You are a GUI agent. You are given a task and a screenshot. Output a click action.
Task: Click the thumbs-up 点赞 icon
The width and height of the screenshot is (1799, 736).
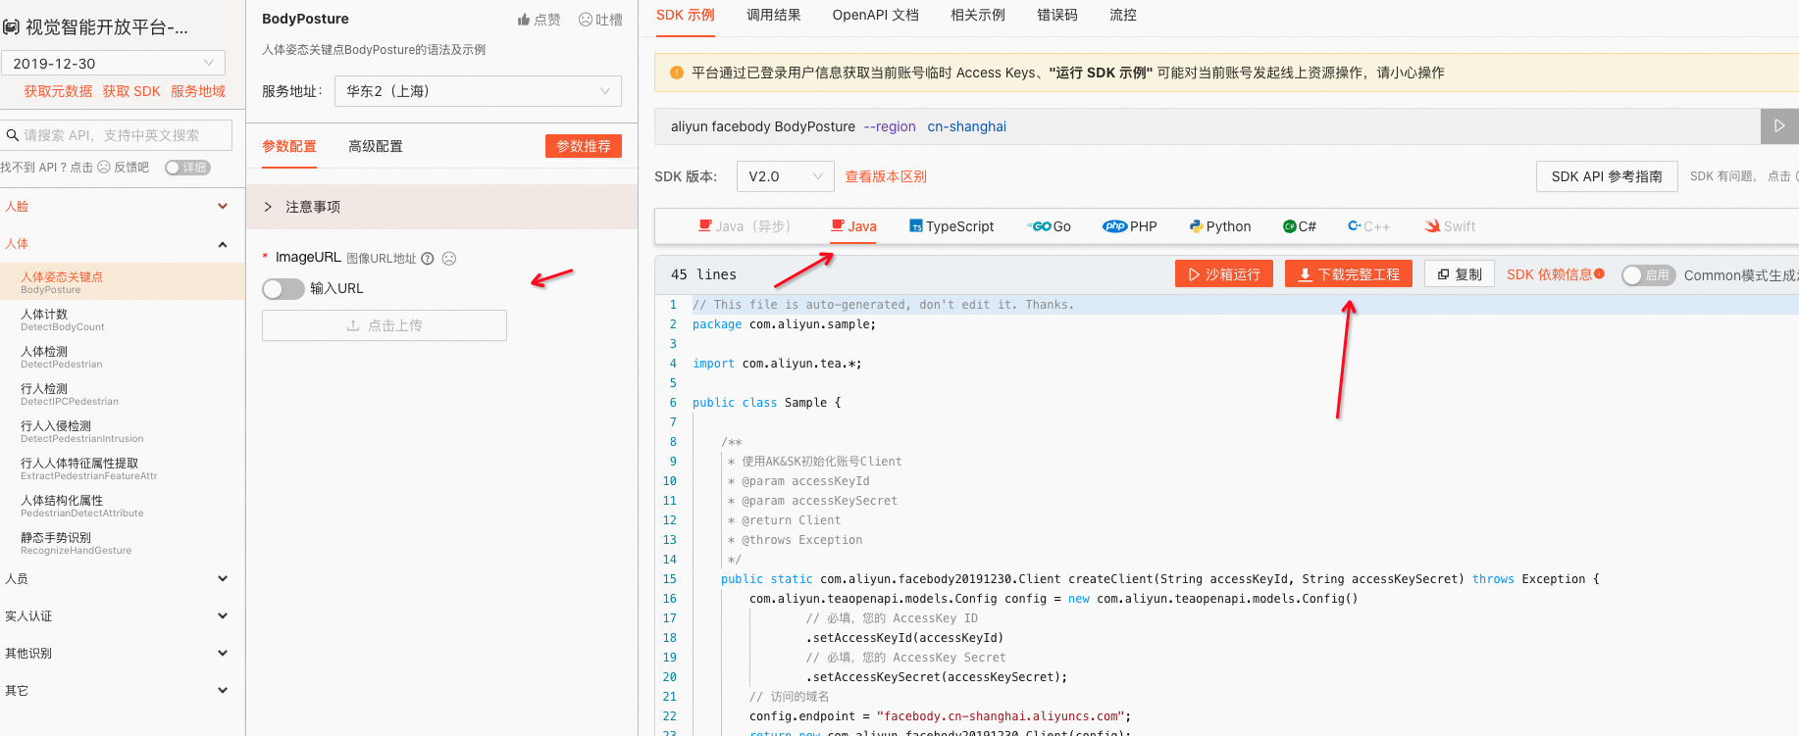(x=524, y=20)
